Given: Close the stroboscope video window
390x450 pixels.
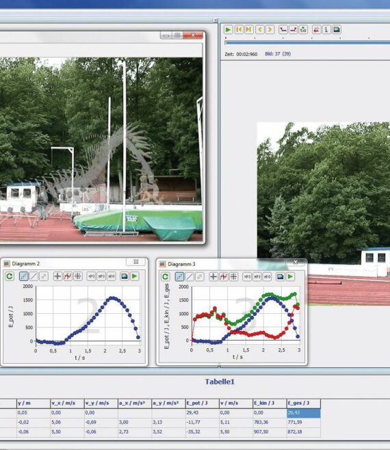Looking at the screenshot, I should coord(193,36).
